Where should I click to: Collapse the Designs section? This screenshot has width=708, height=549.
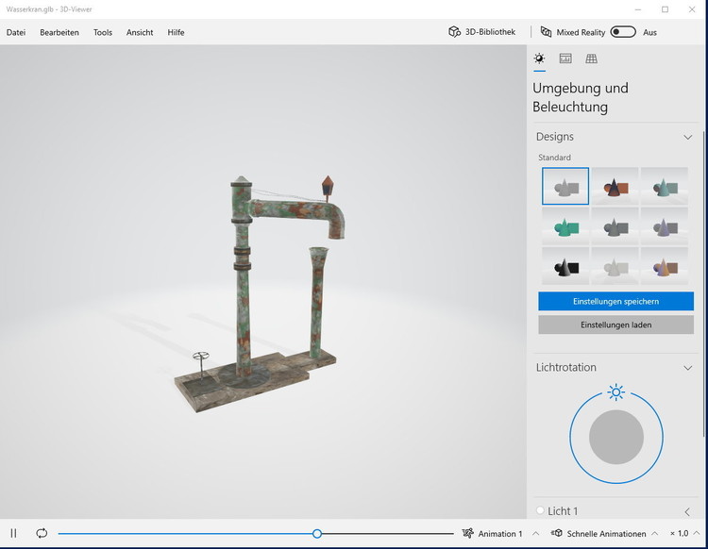[x=688, y=137]
